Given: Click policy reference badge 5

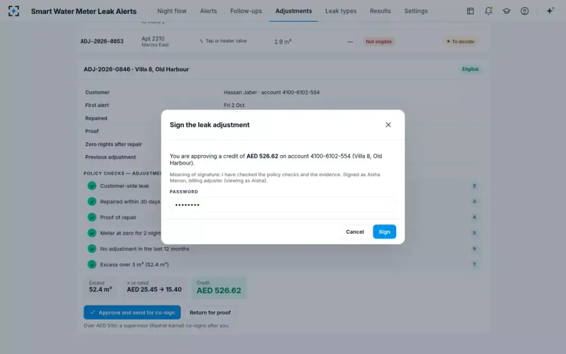Looking at the screenshot, I should tap(474, 233).
